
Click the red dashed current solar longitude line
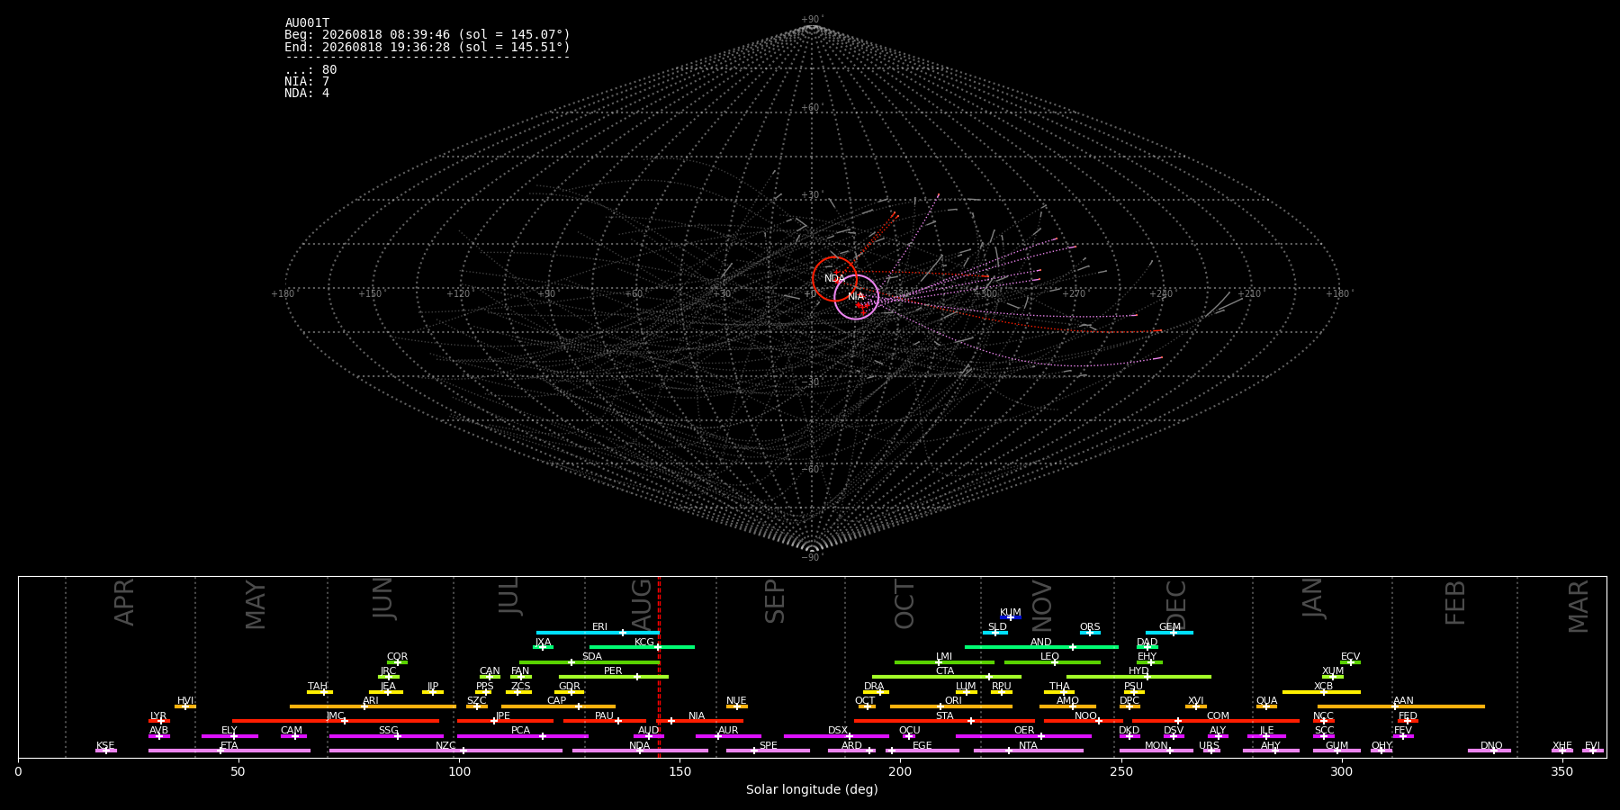point(659,667)
